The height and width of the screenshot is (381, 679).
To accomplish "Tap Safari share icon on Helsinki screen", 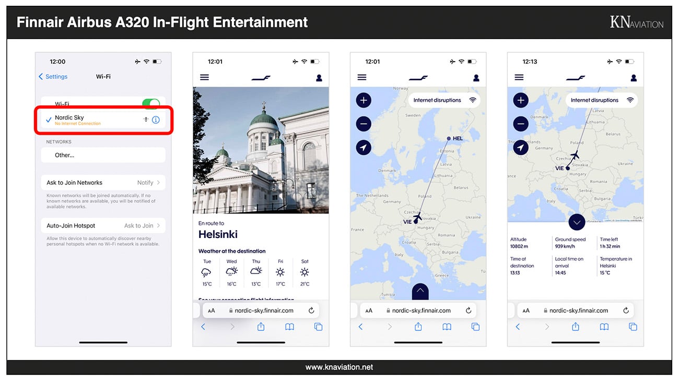I will [261, 327].
